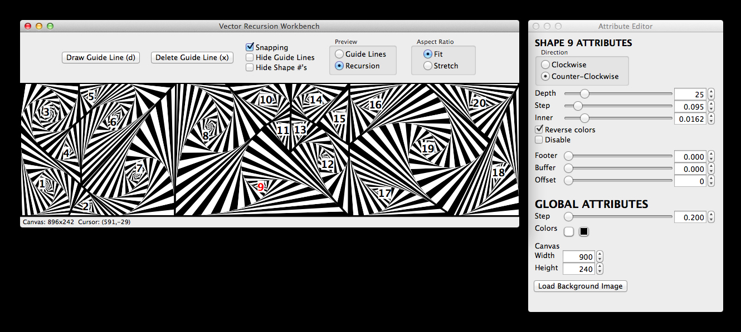Screen dimensions: 741x332
Task: Select shape 10 on the canvas
Action: click(x=266, y=100)
